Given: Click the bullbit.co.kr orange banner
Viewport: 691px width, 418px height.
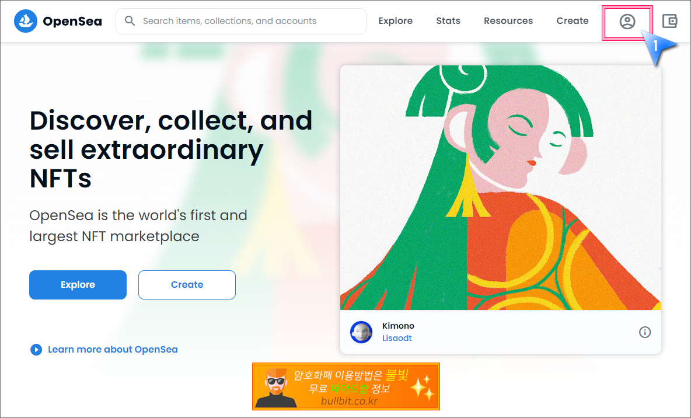Looking at the screenshot, I should tap(346, 386).
